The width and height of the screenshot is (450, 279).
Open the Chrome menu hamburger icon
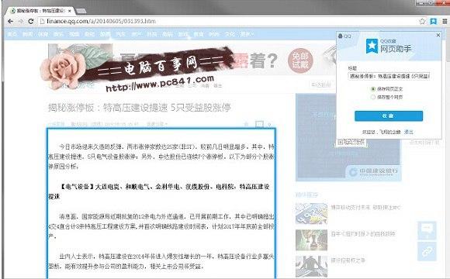point(445,21)
